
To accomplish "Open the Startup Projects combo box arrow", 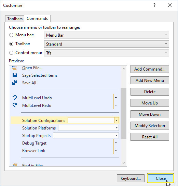I will (117, 135).
